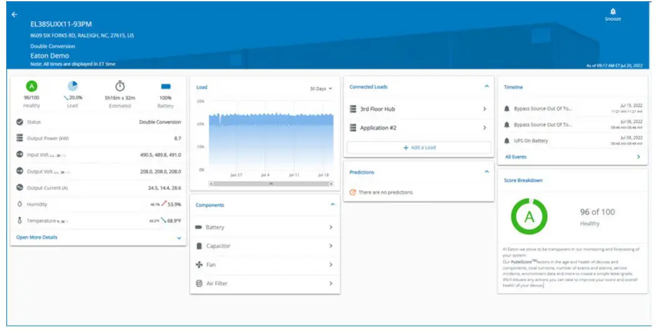656x330 pixels.
Task: Click the Input Volt icon
Action: (19, 155)
